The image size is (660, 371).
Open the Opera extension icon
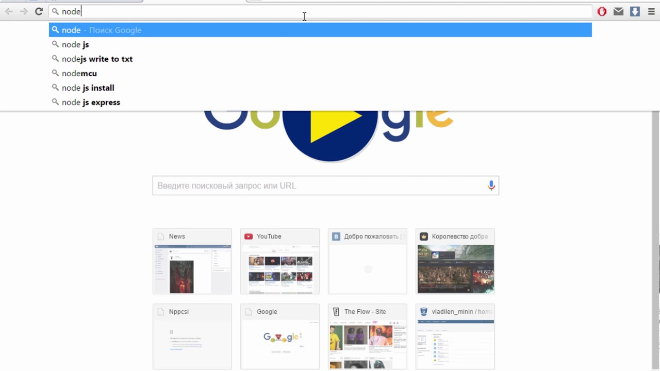click(x=602, y=11)
